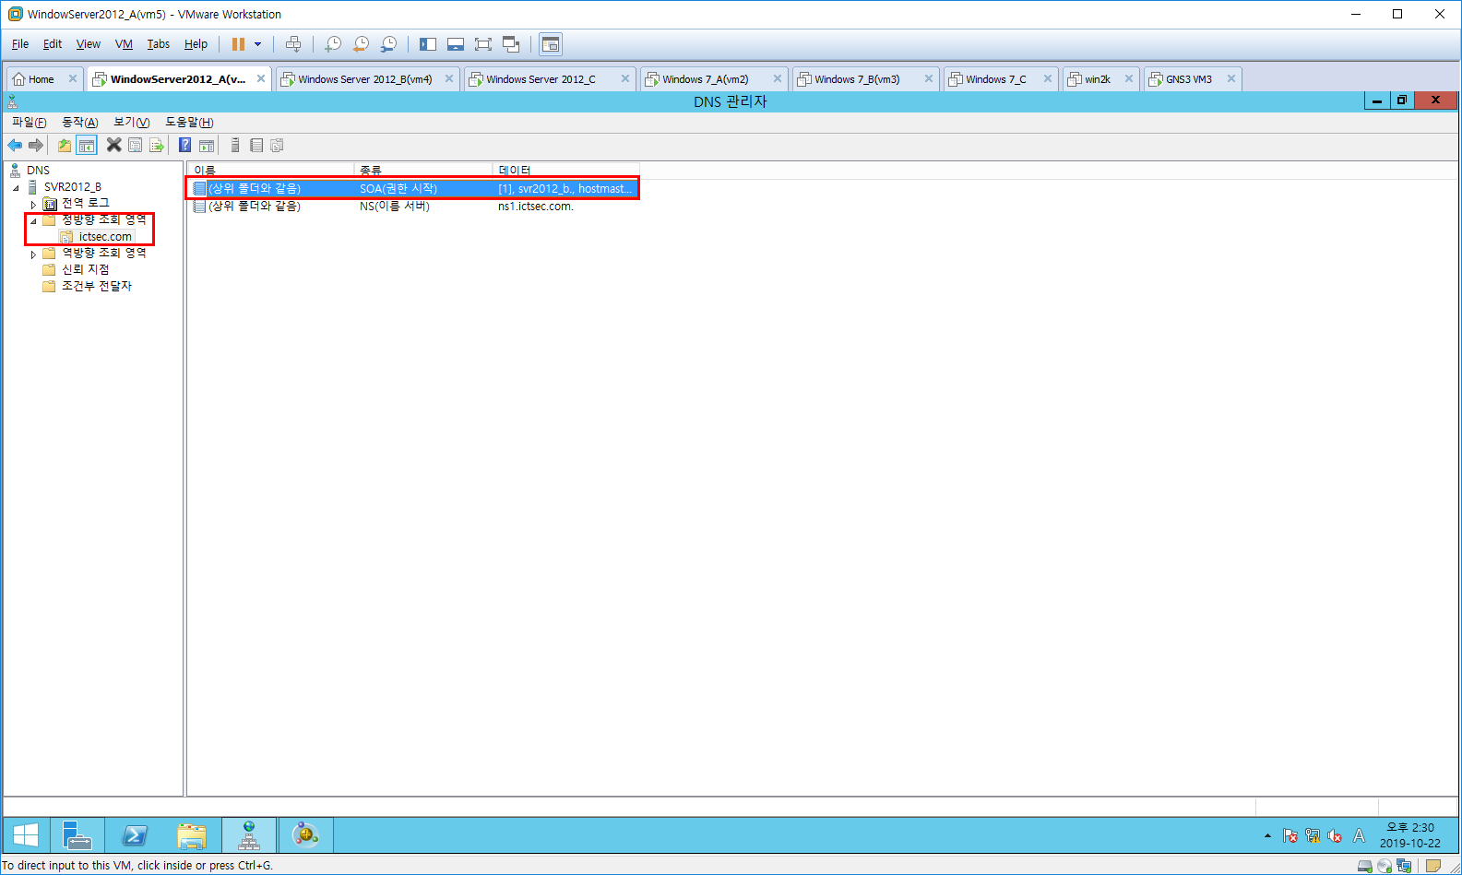Expand the 역방향 조회 영역 folder
Viewport: 1462px width, 875px height.
tap(33, 254)
